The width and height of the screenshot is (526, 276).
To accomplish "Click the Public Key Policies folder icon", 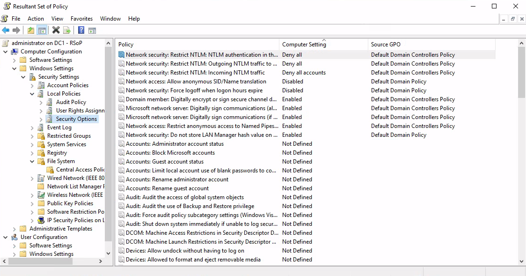I will point(41,203).
